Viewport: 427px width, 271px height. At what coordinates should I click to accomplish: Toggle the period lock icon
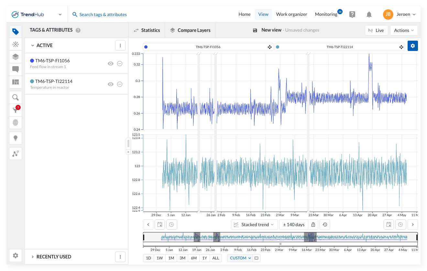[313, 225]
